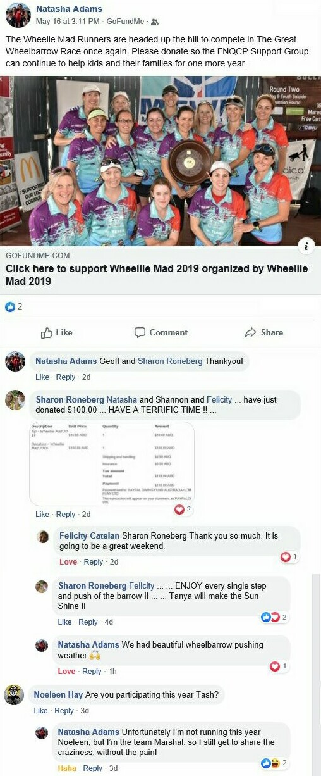Screen dimensions: 321x776
Task: Open Sharon Roneberg's avatar next to her donation comment
Action: (15, 400)
